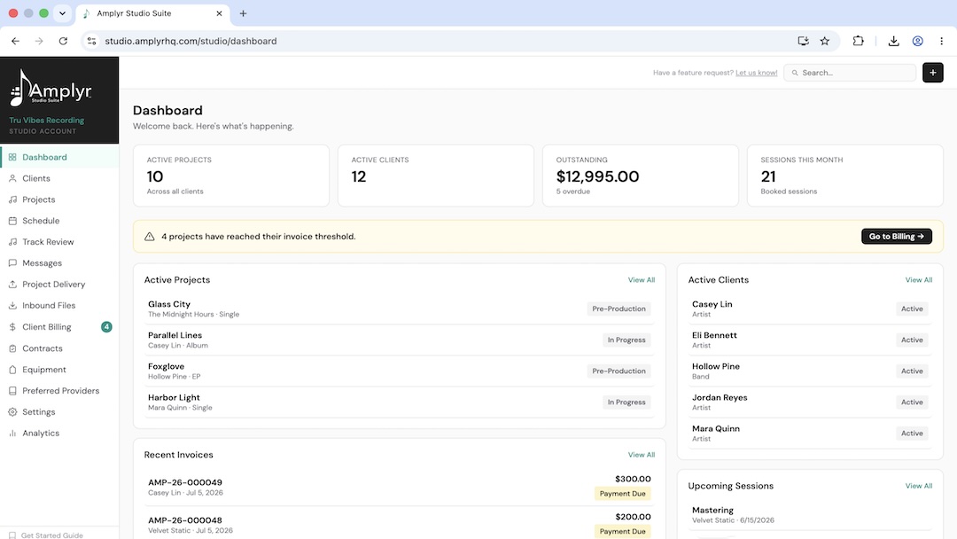Open the Clients menu item

coord(59,178)
